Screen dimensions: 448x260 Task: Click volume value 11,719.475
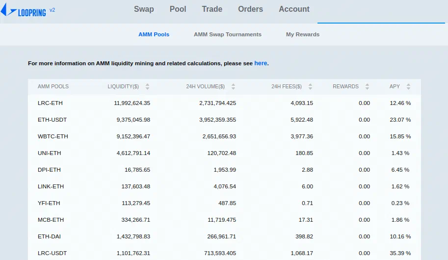coord(222,220)
